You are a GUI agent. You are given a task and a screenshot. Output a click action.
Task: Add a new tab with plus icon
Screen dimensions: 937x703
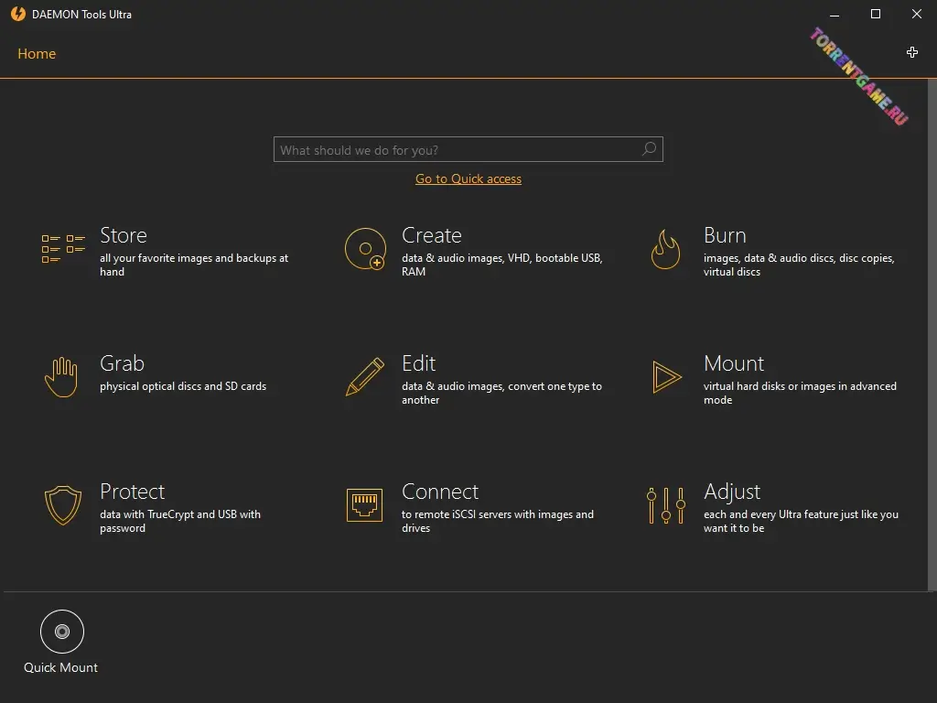911,53
